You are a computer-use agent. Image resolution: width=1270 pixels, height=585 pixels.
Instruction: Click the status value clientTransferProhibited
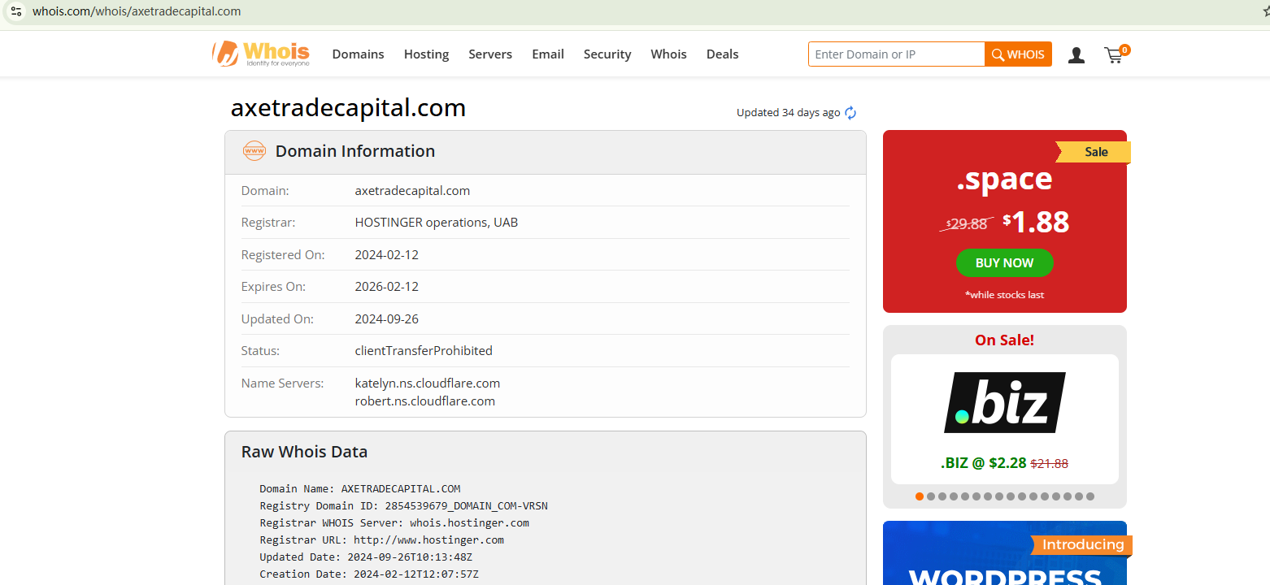click(x=424, y=351)
